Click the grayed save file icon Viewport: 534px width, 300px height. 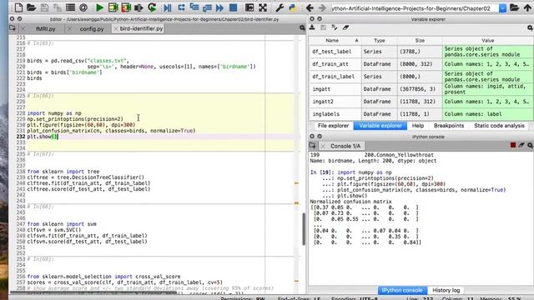44,7
